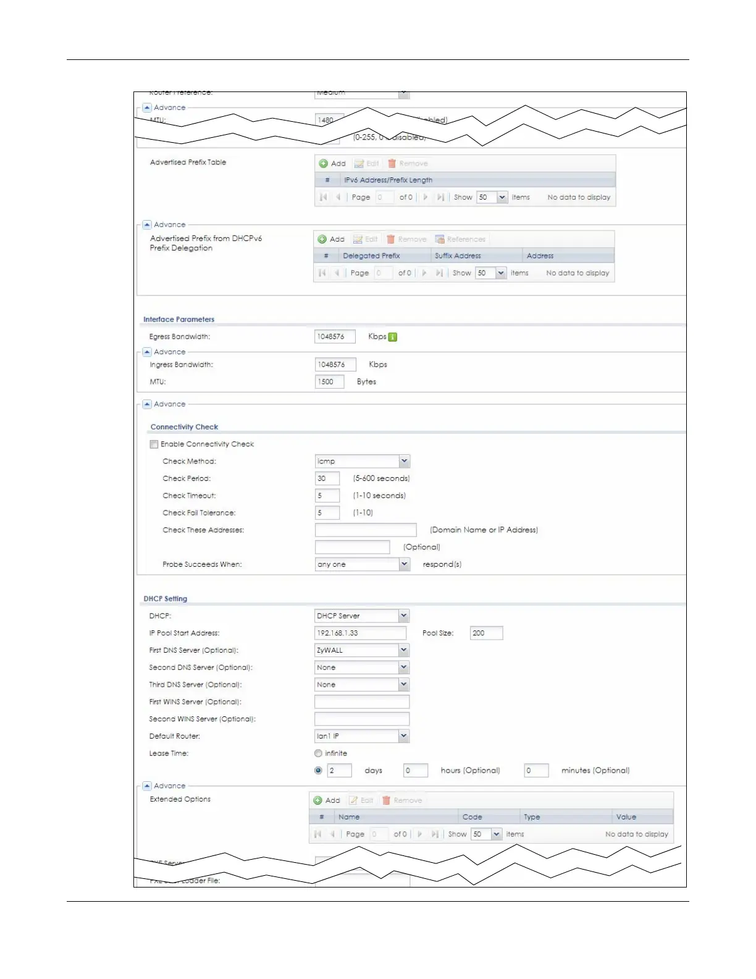Click Edit in Advertised Prefix Table toolbar

tap(366, 163)
